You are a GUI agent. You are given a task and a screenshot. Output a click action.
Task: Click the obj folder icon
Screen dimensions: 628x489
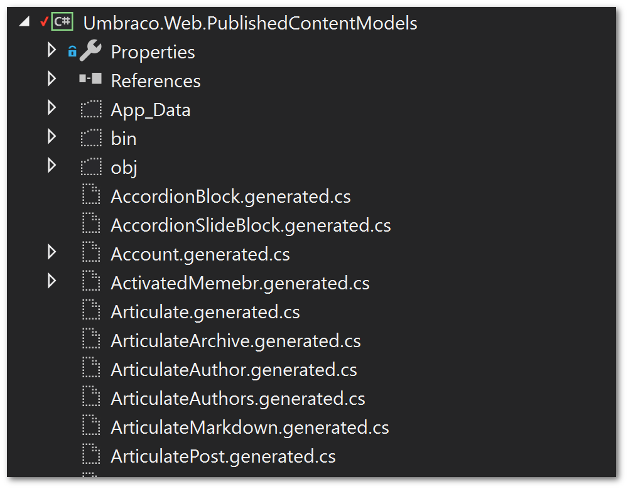click(x=91, y=167)
